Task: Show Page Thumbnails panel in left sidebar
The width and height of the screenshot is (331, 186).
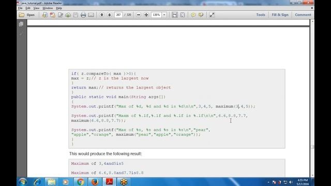Action: (x=21, y=24)
